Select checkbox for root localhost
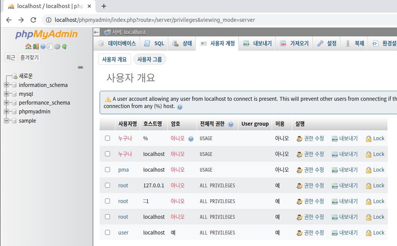 108,216
